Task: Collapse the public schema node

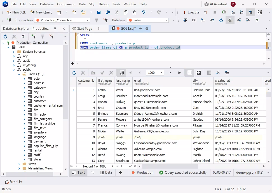Action: pyautogui.click(x=14, y=70)
